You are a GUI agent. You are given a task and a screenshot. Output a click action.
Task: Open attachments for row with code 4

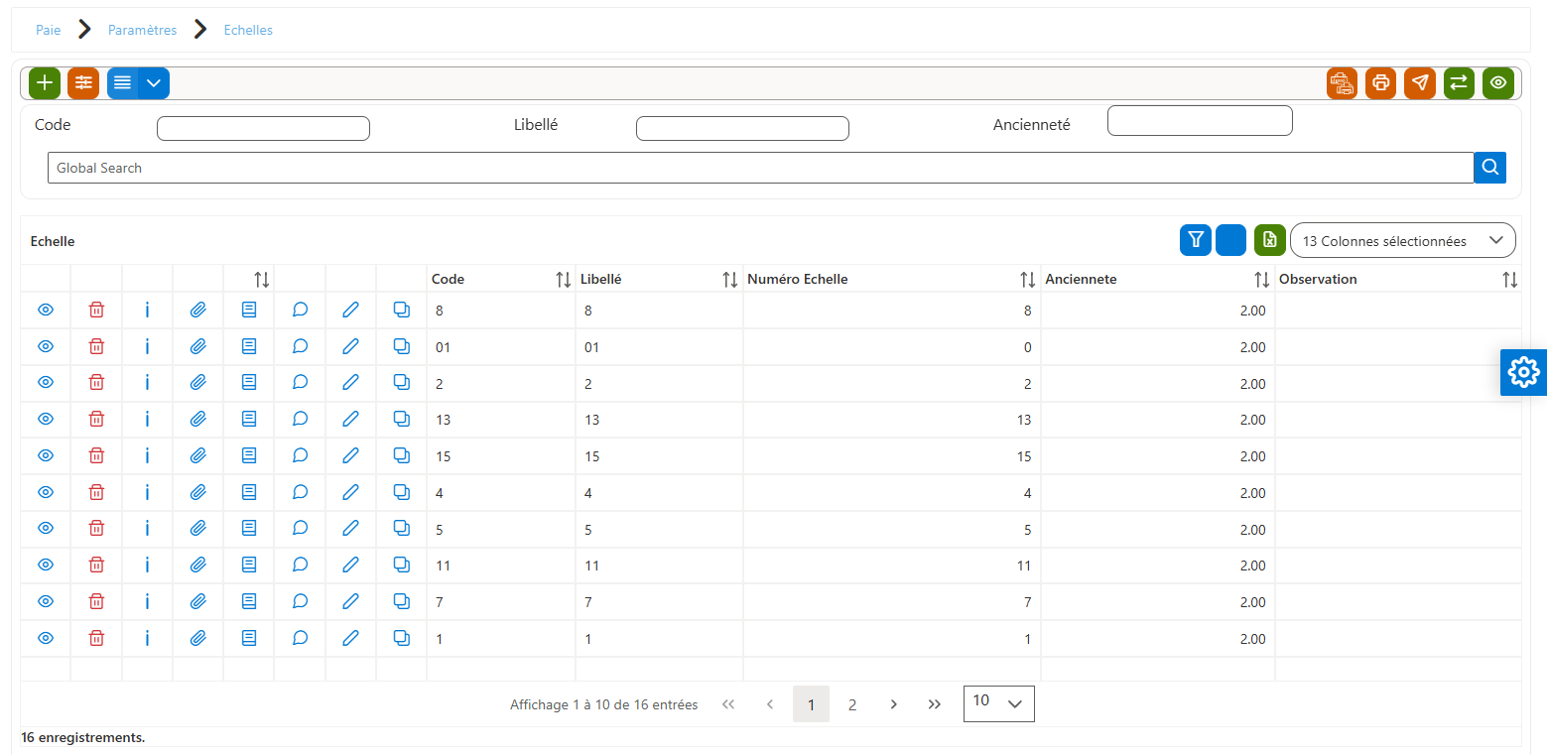[197, 492]
